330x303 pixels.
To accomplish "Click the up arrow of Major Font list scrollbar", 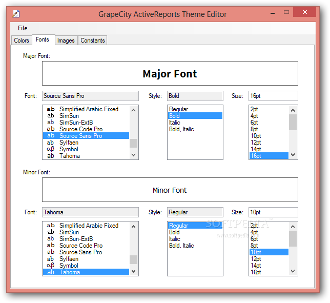I will (133, 110).
